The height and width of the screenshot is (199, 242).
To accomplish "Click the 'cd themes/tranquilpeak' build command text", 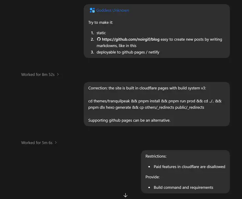I will 155,104.
